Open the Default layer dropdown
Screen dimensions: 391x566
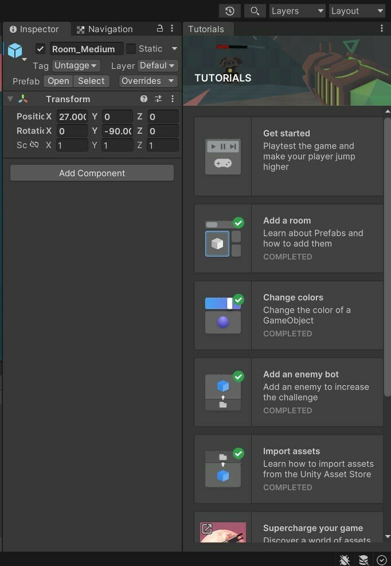tap(158, 65)
